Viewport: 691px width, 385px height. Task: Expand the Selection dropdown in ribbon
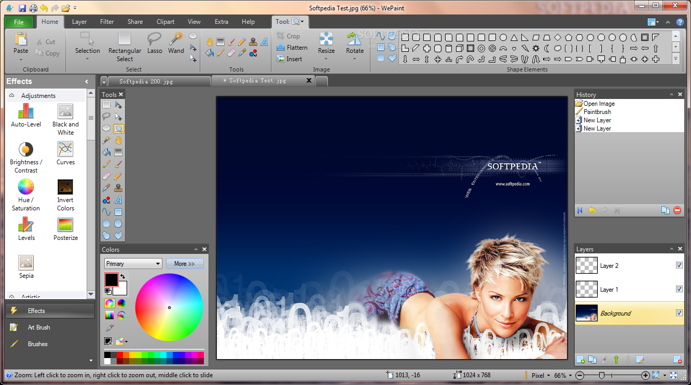(87, 59)
